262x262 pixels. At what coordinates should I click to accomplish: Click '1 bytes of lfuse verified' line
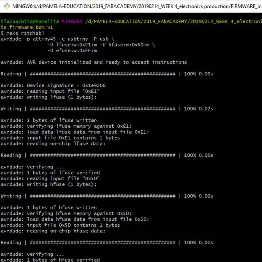click(x=50, y=173)
